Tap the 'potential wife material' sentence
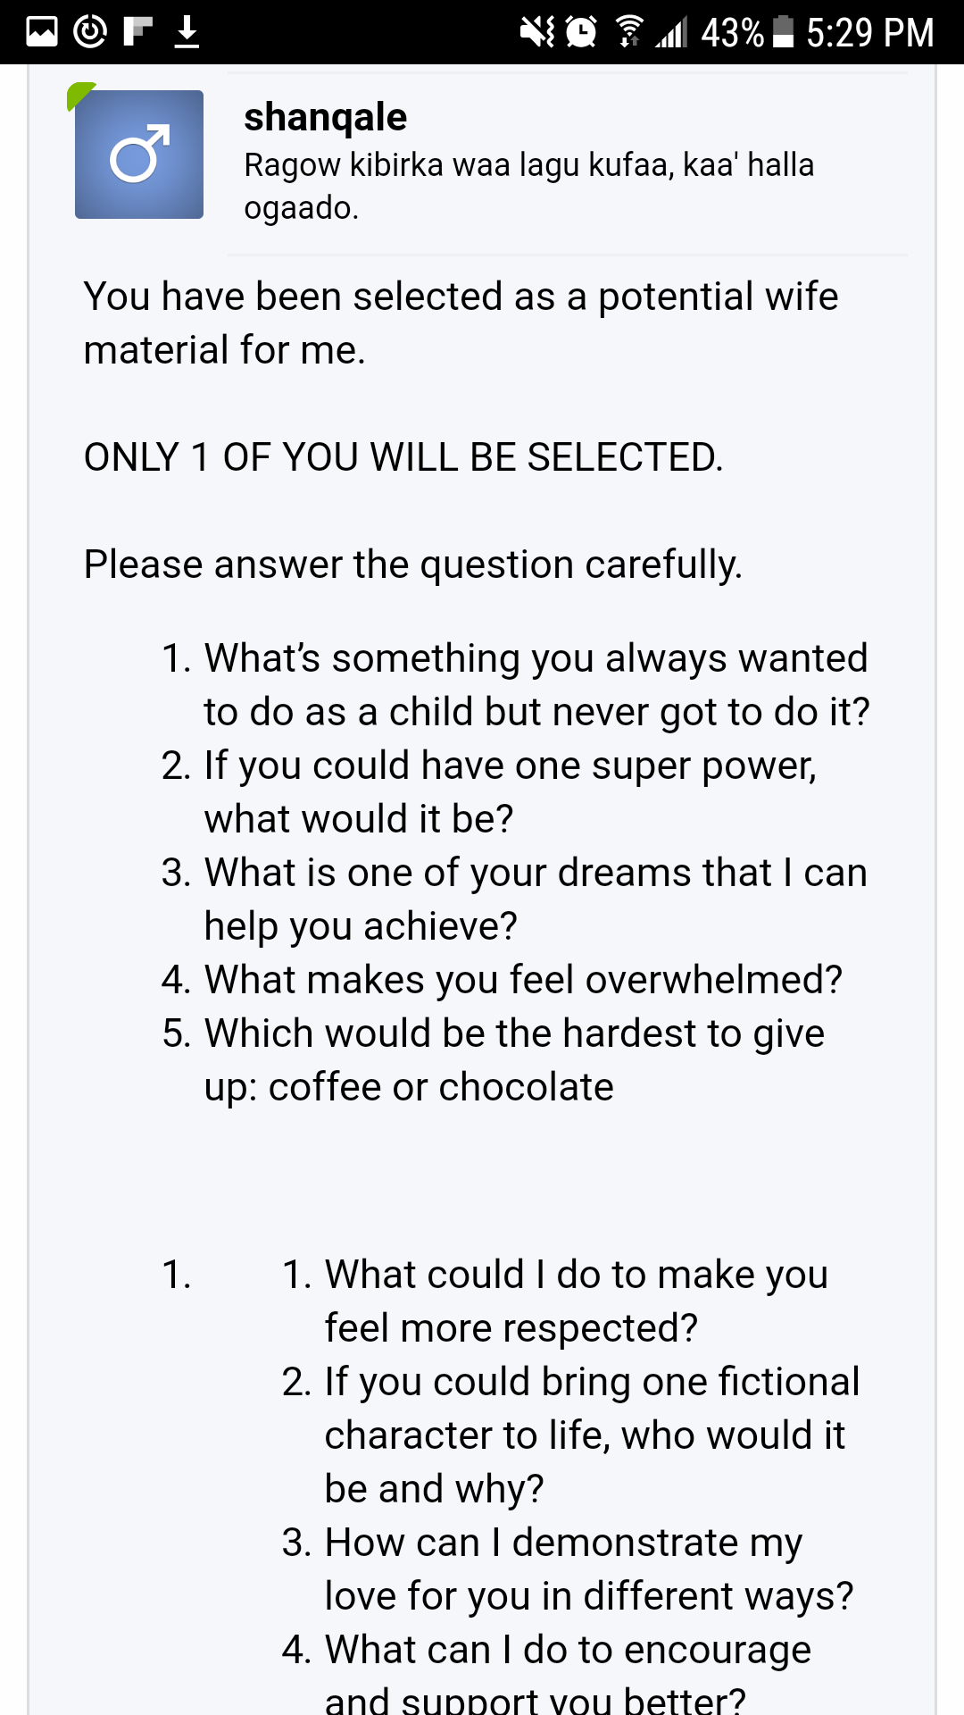Screen dimensions: 964x1715 tap(461, 323)
